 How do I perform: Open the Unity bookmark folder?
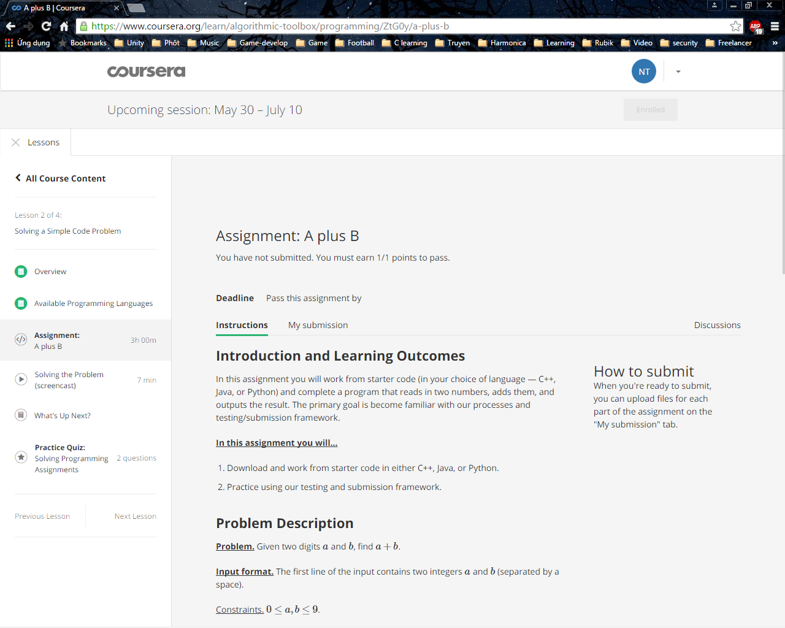tap(129, 43)
